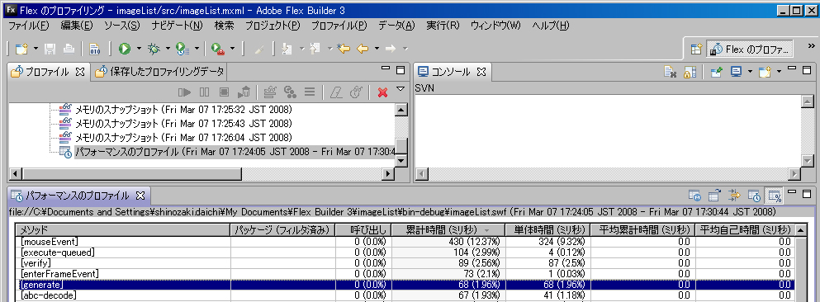
Task: Click the Display Selected Console monitor icon
Action: click(x=737, y=72)
